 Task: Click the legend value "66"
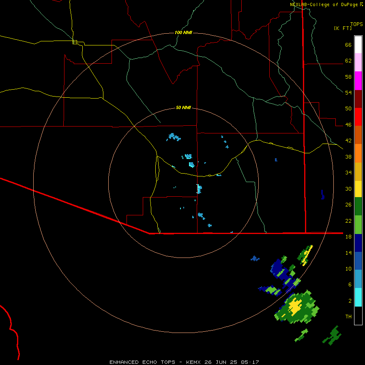(348, 45)
